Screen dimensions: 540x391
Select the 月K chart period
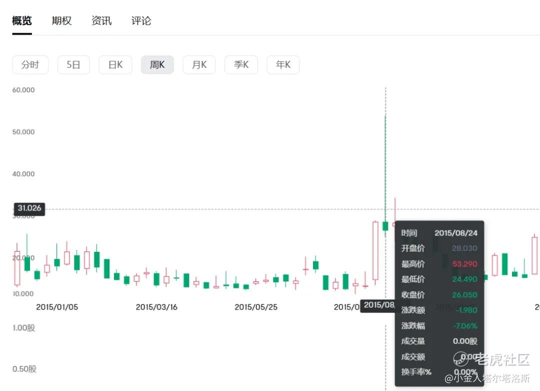coord(199,65)
